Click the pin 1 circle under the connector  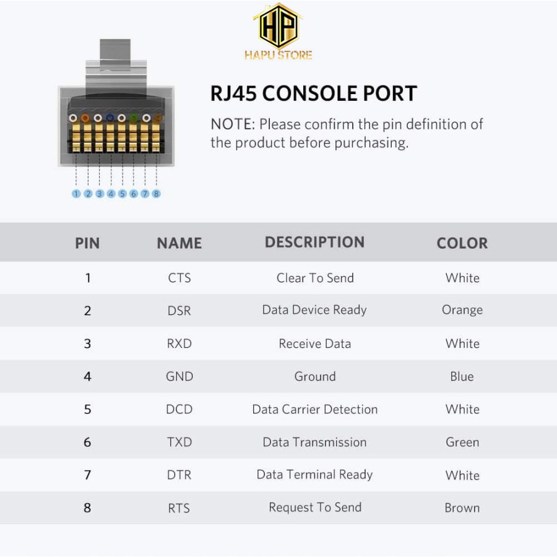(76, 194)
